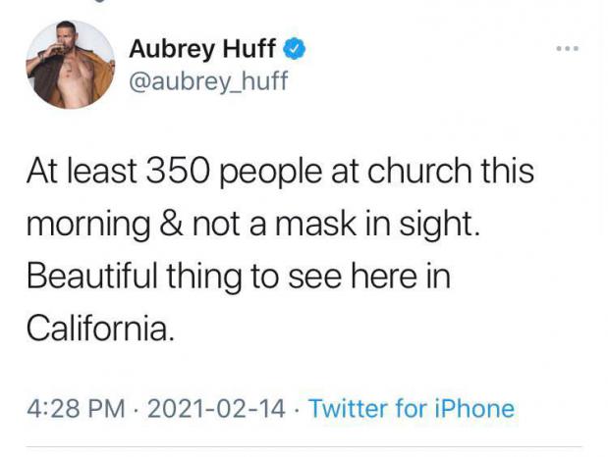
Task: Click the 4:28 PM timestamp
Action: coord(76,409)
